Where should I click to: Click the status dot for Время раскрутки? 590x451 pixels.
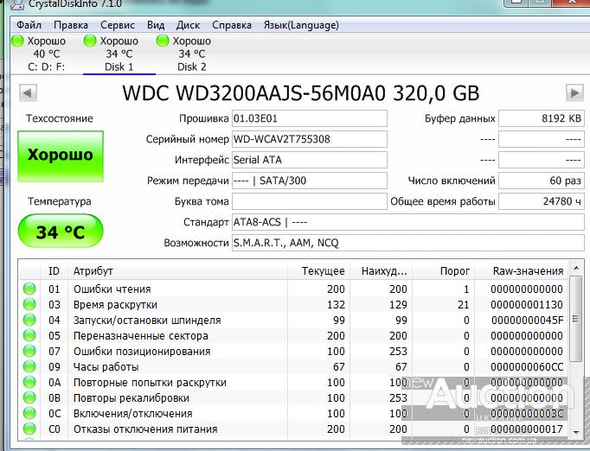coord(29,304)
